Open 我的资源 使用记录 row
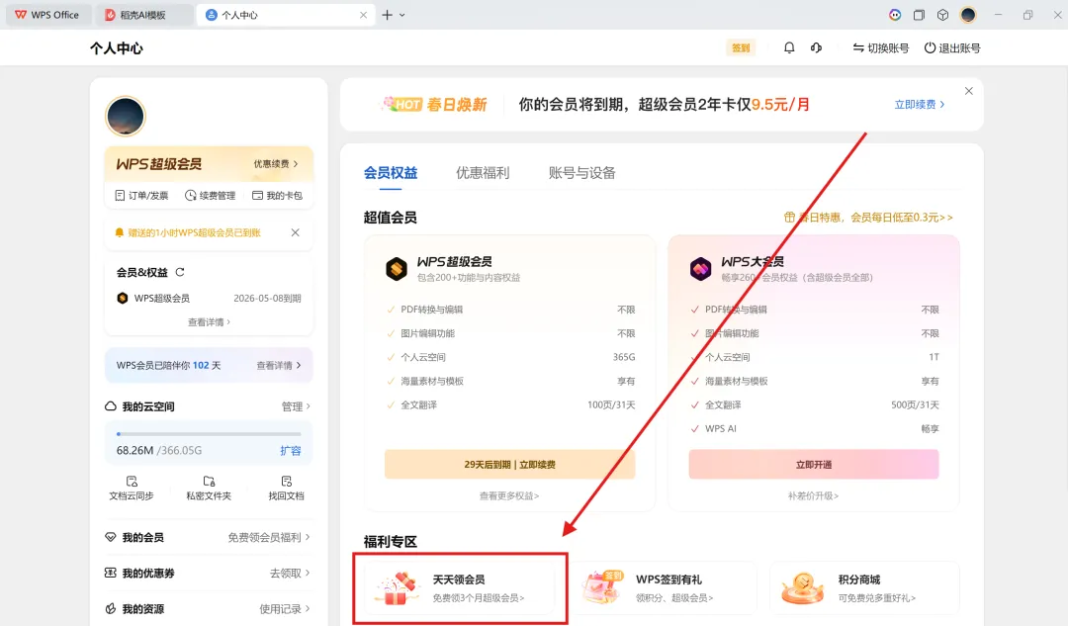Image resolution: width=1068 pixels, height=626 pixels. click(209, 608)
